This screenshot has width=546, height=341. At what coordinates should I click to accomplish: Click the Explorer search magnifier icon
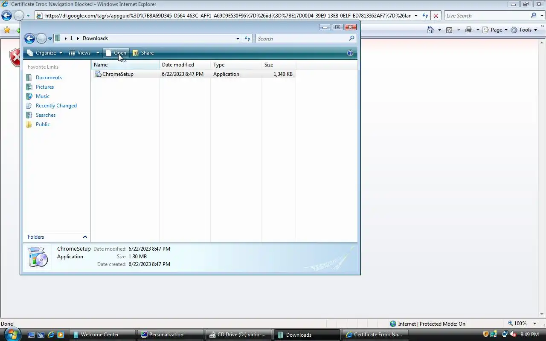351,38
